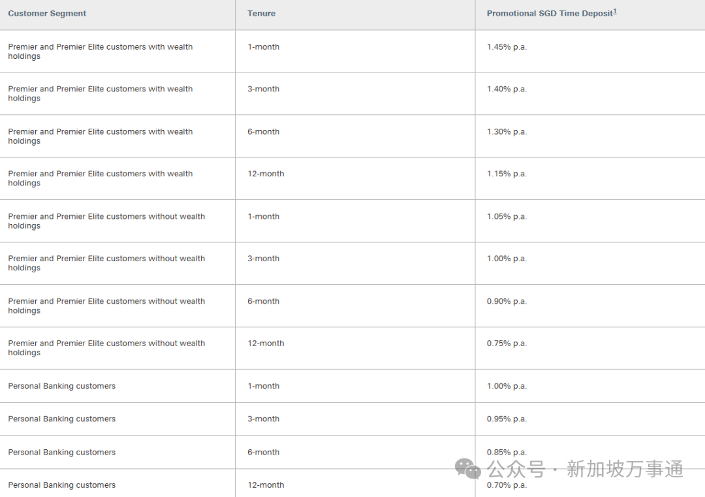The width and height of the screenshot is (705, 497).
Task: Select Premier without wealth holdings segment, 6-month row
Action: coord(106,306)
